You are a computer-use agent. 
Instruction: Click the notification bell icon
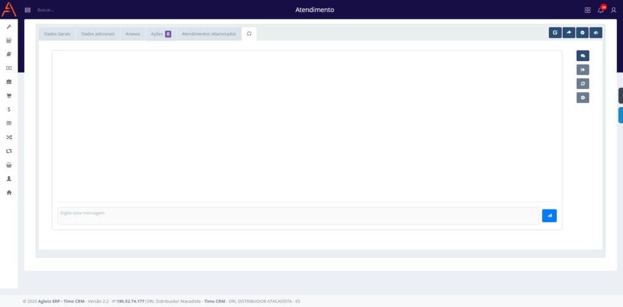(x=600, y=10)
